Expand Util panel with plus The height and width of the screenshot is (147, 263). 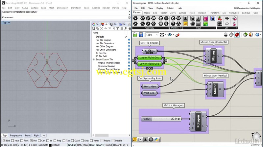pyautogui.click(x=236, y=28)
